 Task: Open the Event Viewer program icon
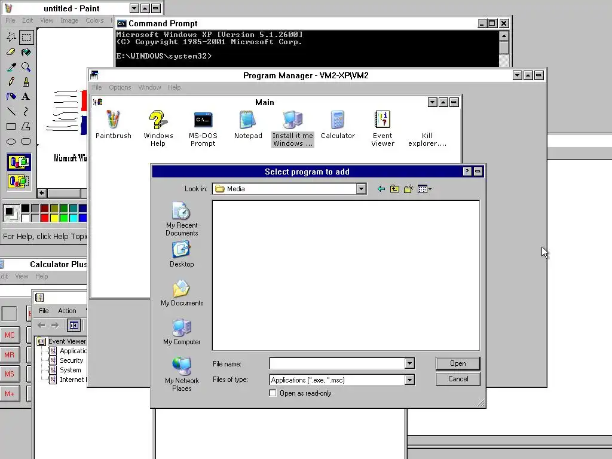[382, 128]
